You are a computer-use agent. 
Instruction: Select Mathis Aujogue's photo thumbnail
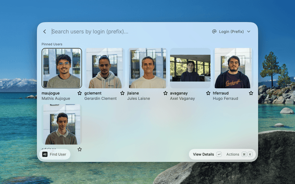(x=62, y=68)
